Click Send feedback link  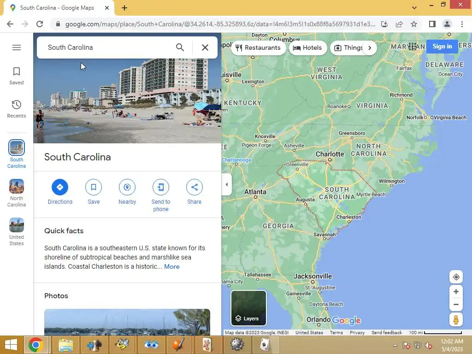pyautogui.click(x=387, y=333)
